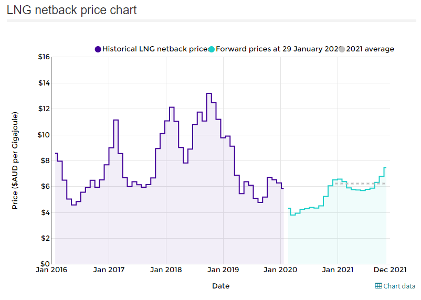Click the grey 2021 average legend marker

tap(342, 49)
